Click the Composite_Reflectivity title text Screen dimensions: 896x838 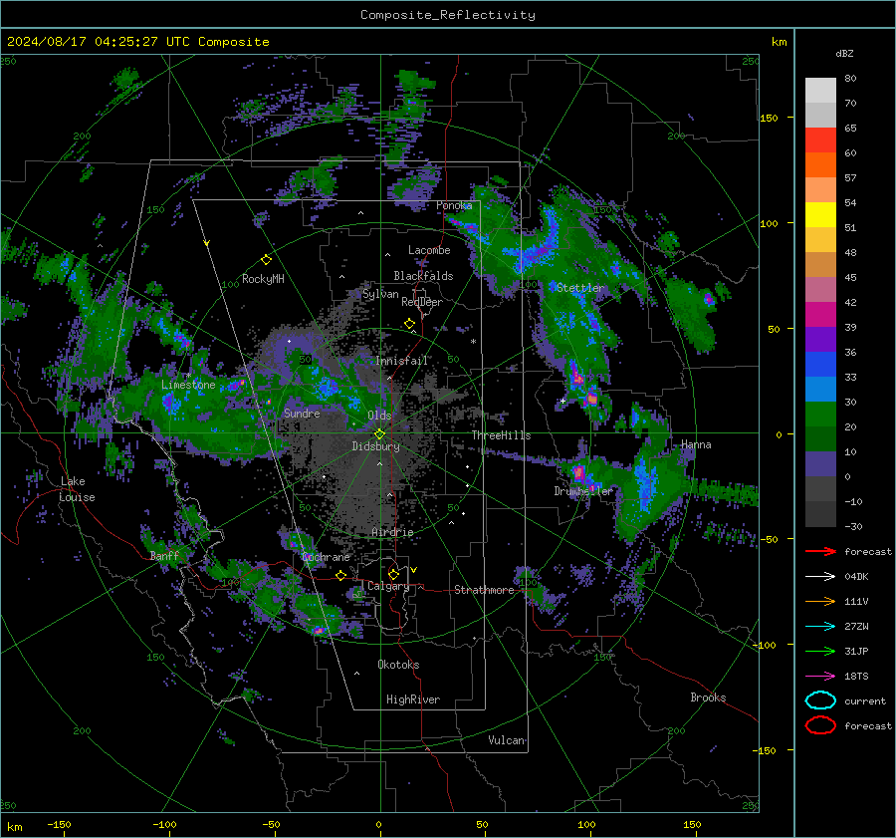(448, 15)
